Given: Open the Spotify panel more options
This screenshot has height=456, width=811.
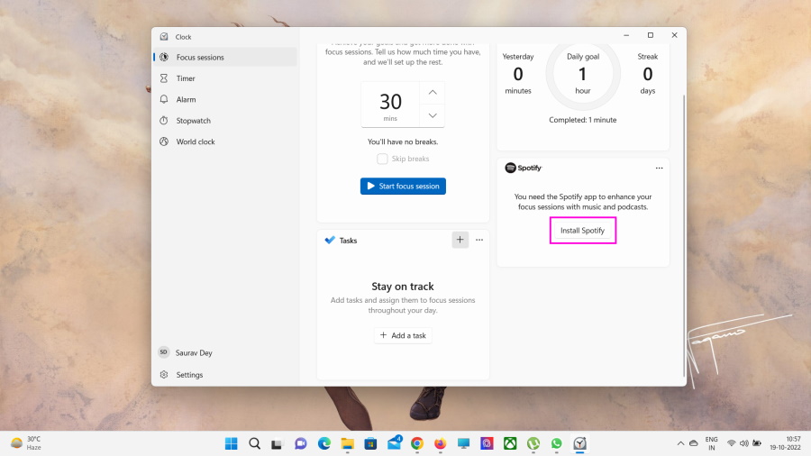Looking at the screenshot, I should 659,168.
